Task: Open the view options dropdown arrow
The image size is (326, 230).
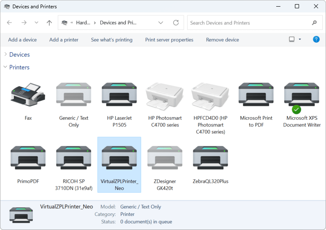Action: point(300,39)
